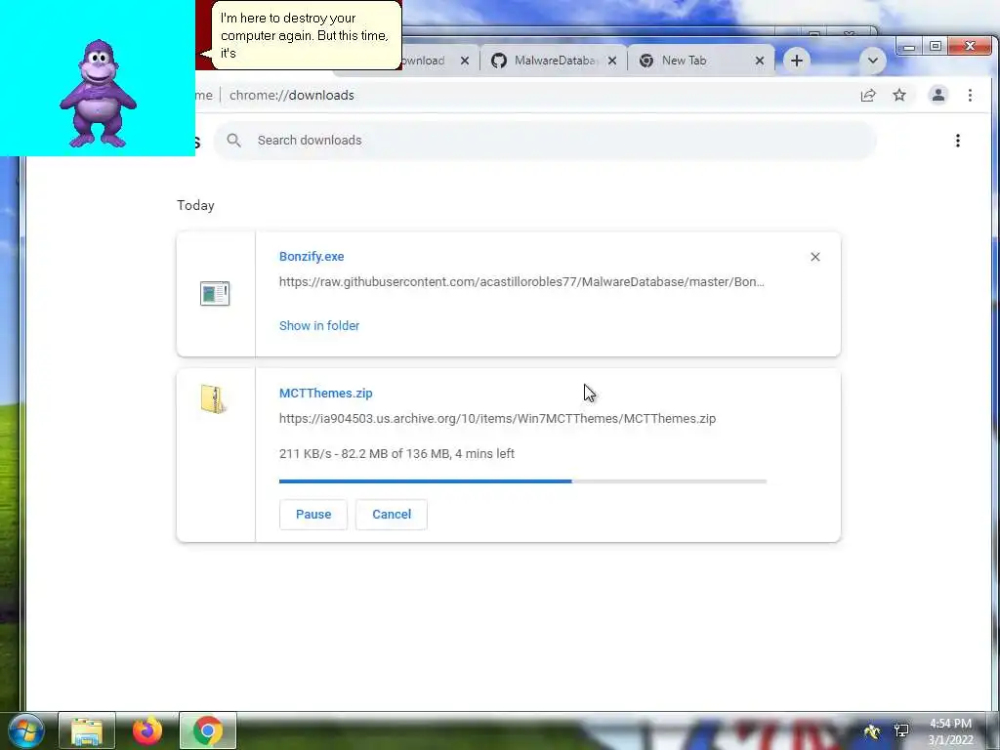Cancel the MCTThemes.zip download
This screenshot has height=750, width=1000.
pos(391,514)
